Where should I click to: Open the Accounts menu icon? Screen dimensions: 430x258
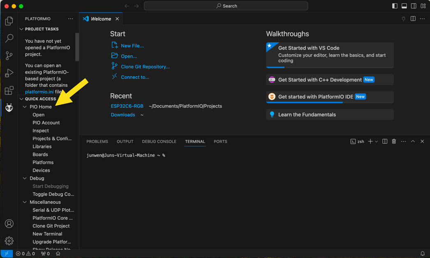pyautogui.click(x=9, y=224)
